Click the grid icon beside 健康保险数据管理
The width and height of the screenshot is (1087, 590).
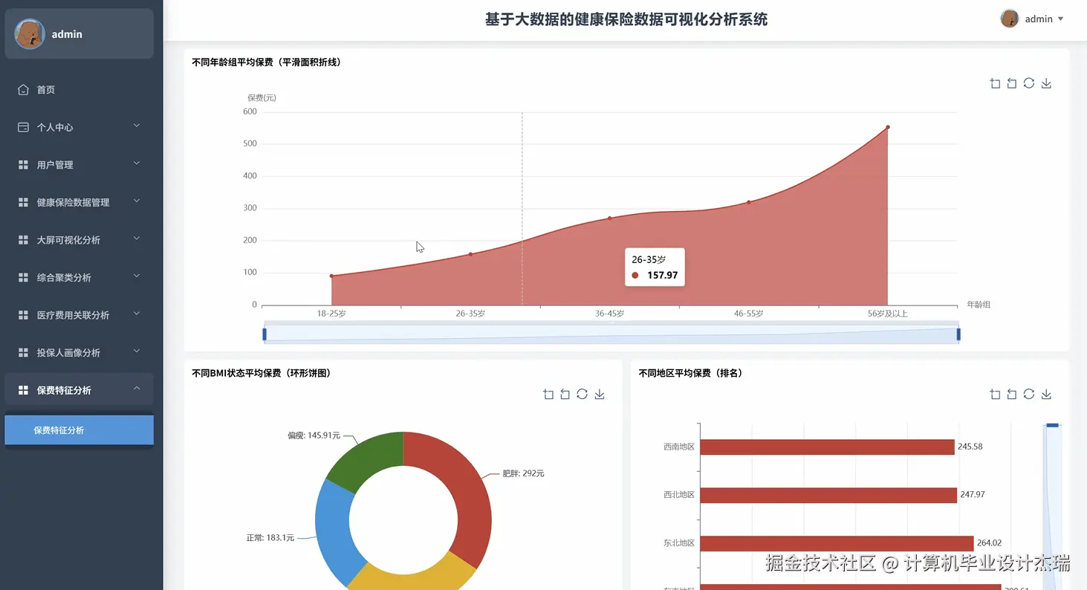[23, 202]
